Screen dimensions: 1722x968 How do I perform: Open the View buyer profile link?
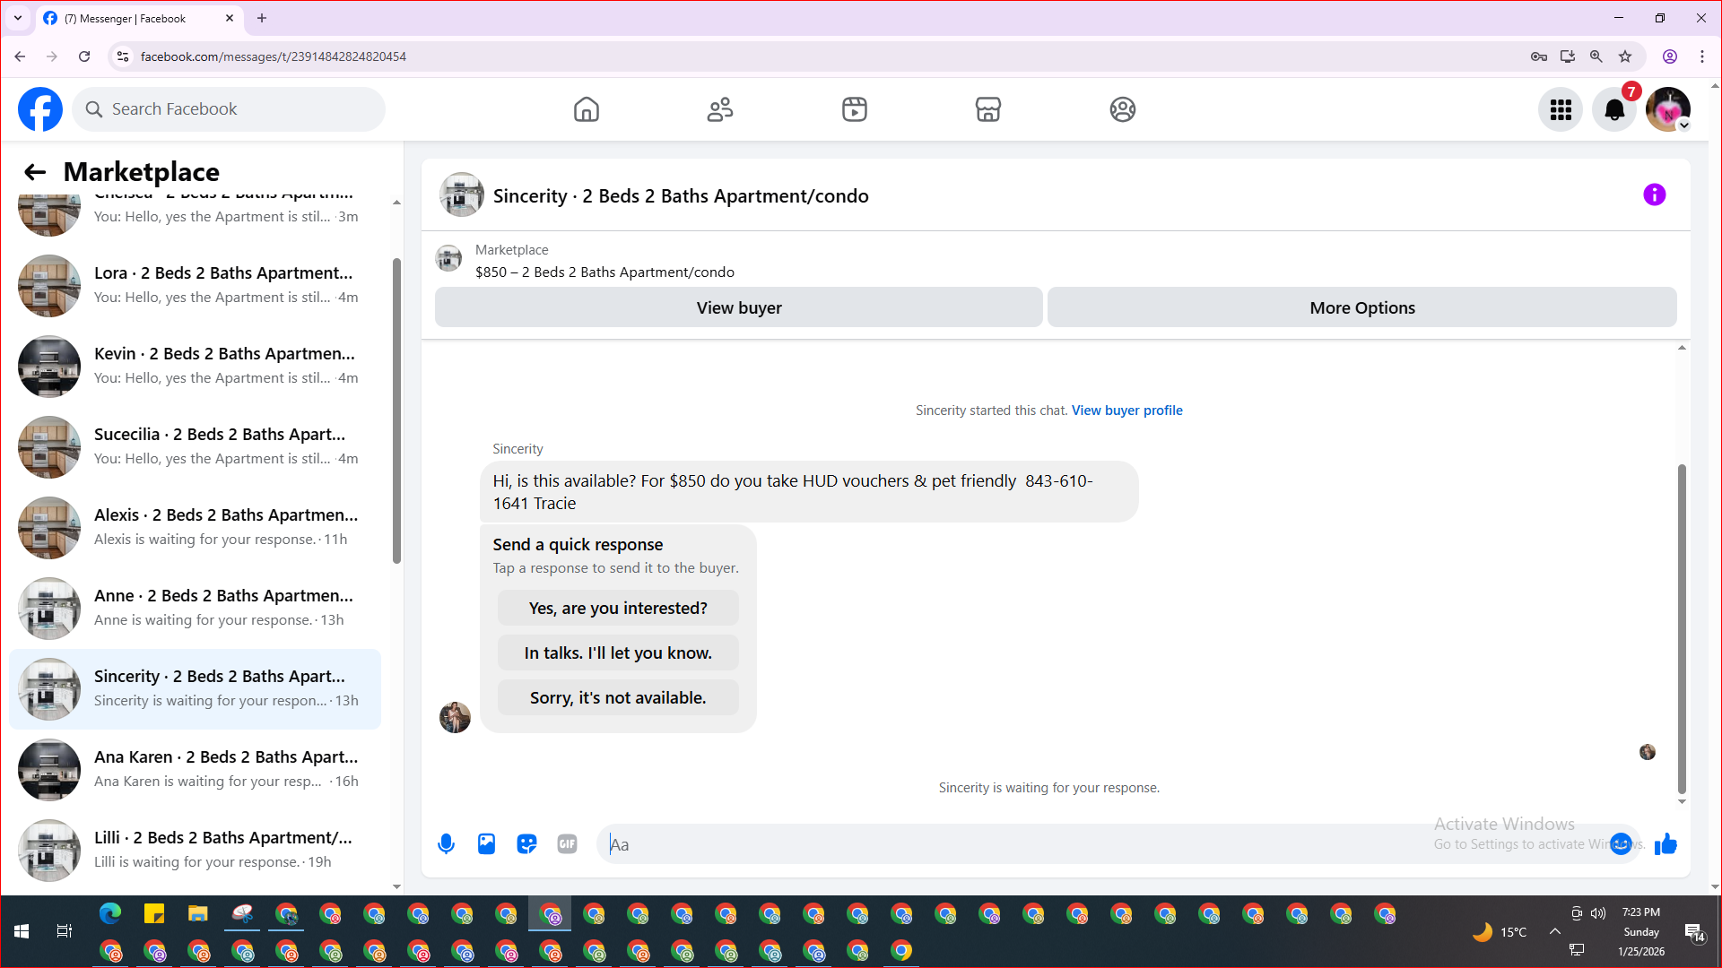(x=1126, y=411)
